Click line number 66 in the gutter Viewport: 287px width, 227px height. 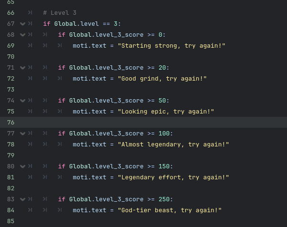pos(11,13)
